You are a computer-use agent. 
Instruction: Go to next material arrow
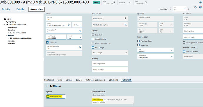click(189, 9)
